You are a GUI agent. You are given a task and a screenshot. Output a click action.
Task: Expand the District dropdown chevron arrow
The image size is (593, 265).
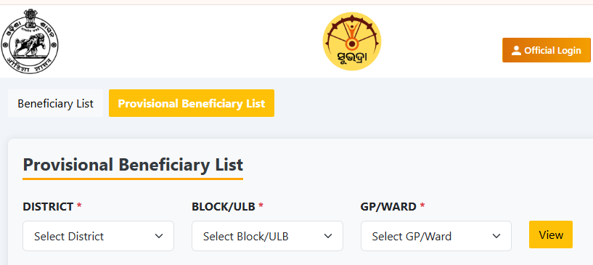(x=159, y=236)
